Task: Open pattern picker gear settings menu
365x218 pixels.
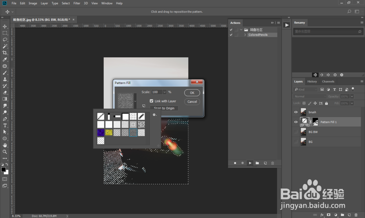Action: click(x=154, y=115)
